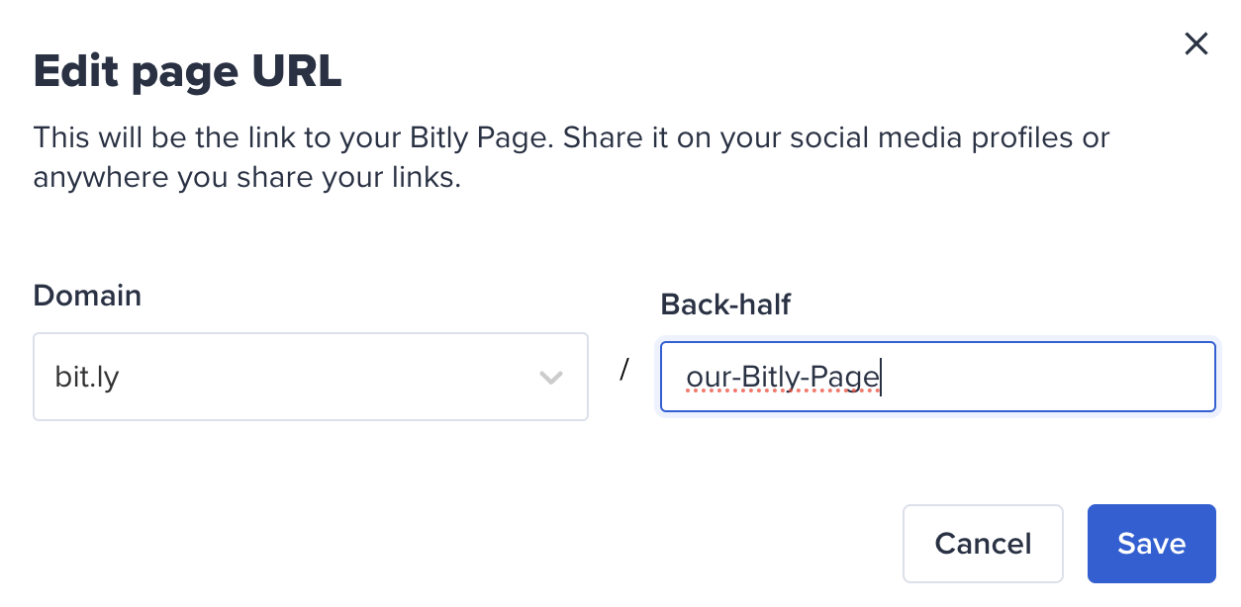Click the "Edit page URL" heading
The width and height of the screenshot is (1241, 607).
click(188, 72)
